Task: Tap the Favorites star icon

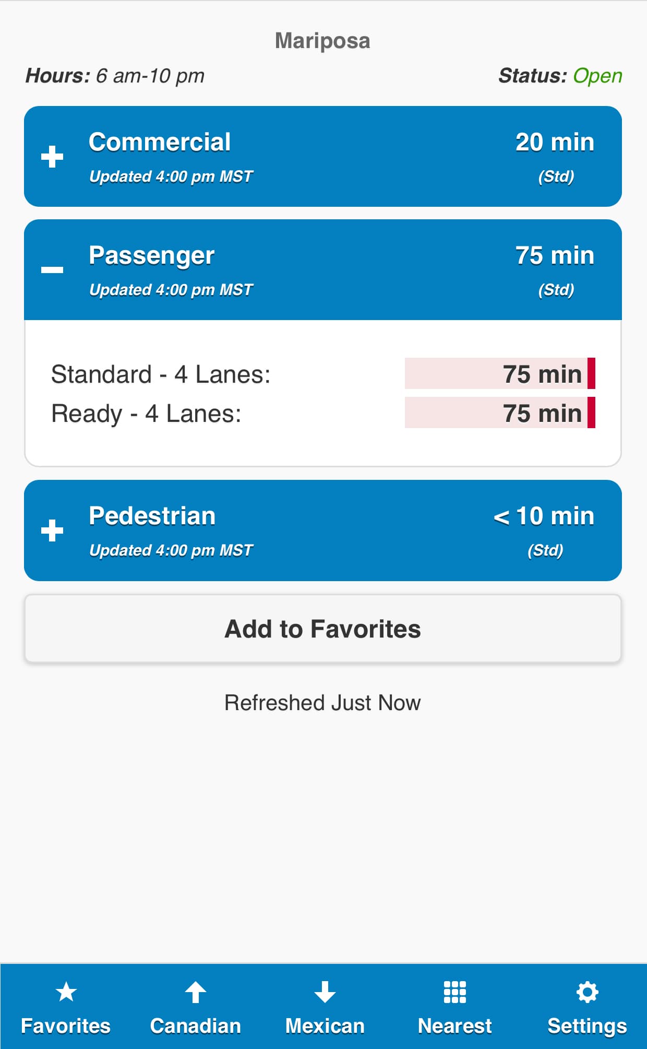Action: [66, 992]
